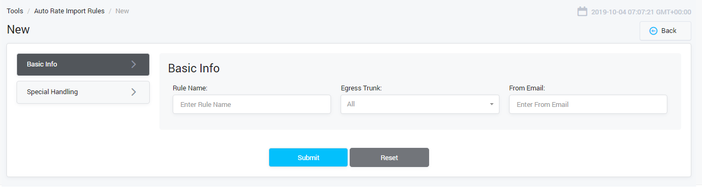Click the Rule Name label
The height and width of the screenshot is (192, 702).
pos(190,88)
